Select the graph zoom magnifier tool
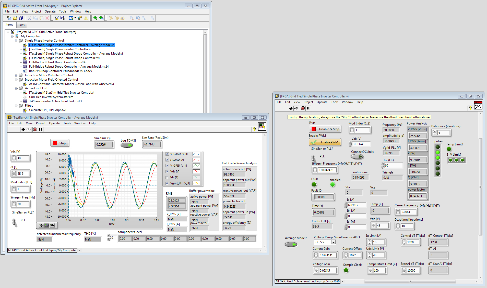This screenshot has width=487, height=288. point(47,226)
